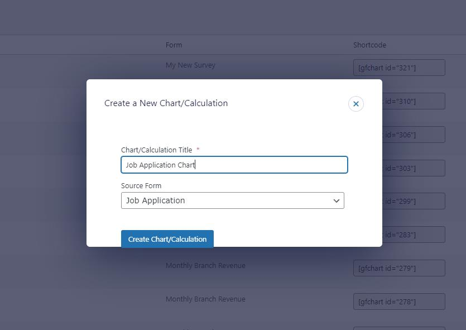Click the My New Survey form cell
This screenshot has height=330, width=466.
click(x=190, y=65)
